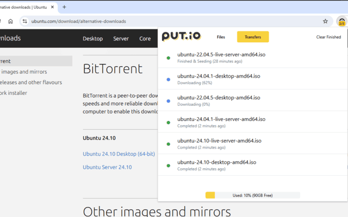The height and width of the screenshot is (217, 348).
Task: Click the storage usage bar
Action: tap(252, 195)
